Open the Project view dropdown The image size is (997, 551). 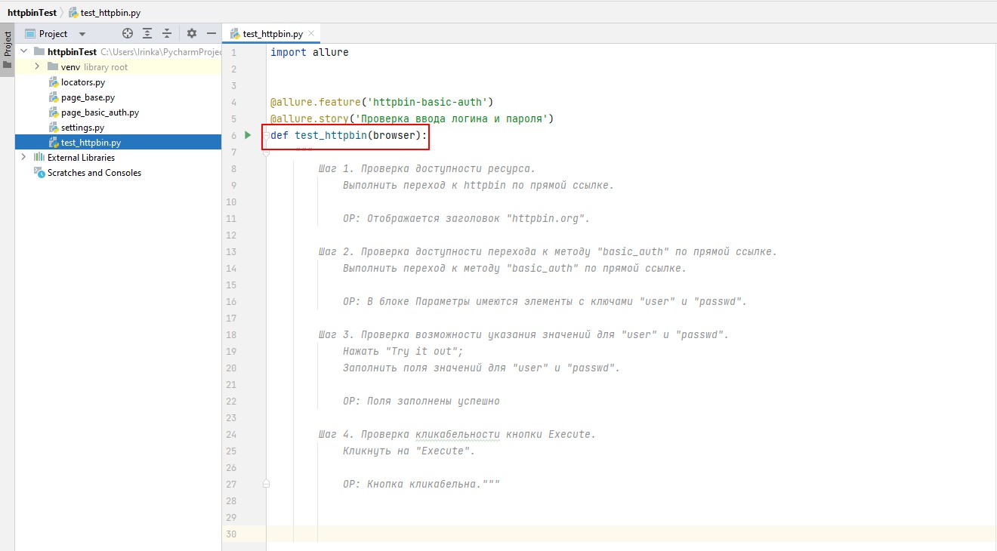click(82, 34)
